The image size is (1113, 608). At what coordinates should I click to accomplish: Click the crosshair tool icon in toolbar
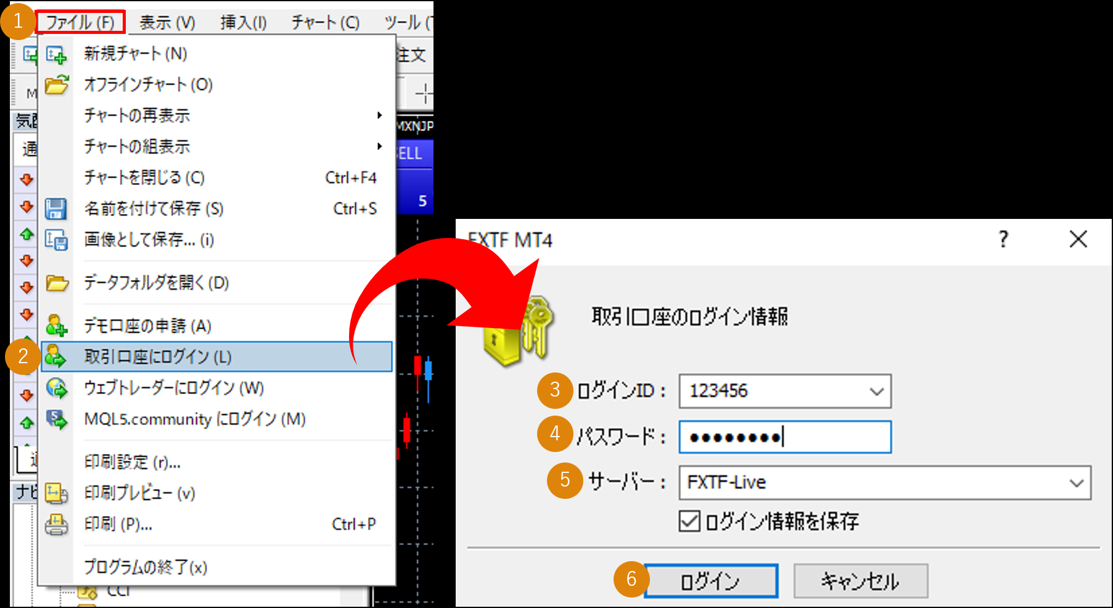point(424,94)
